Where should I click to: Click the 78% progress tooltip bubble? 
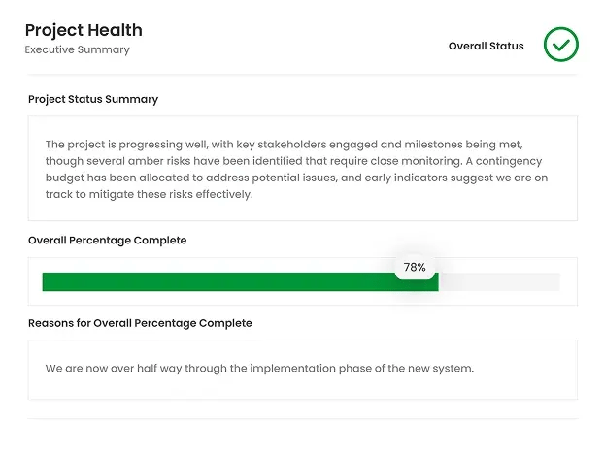[x=415, y=267]
